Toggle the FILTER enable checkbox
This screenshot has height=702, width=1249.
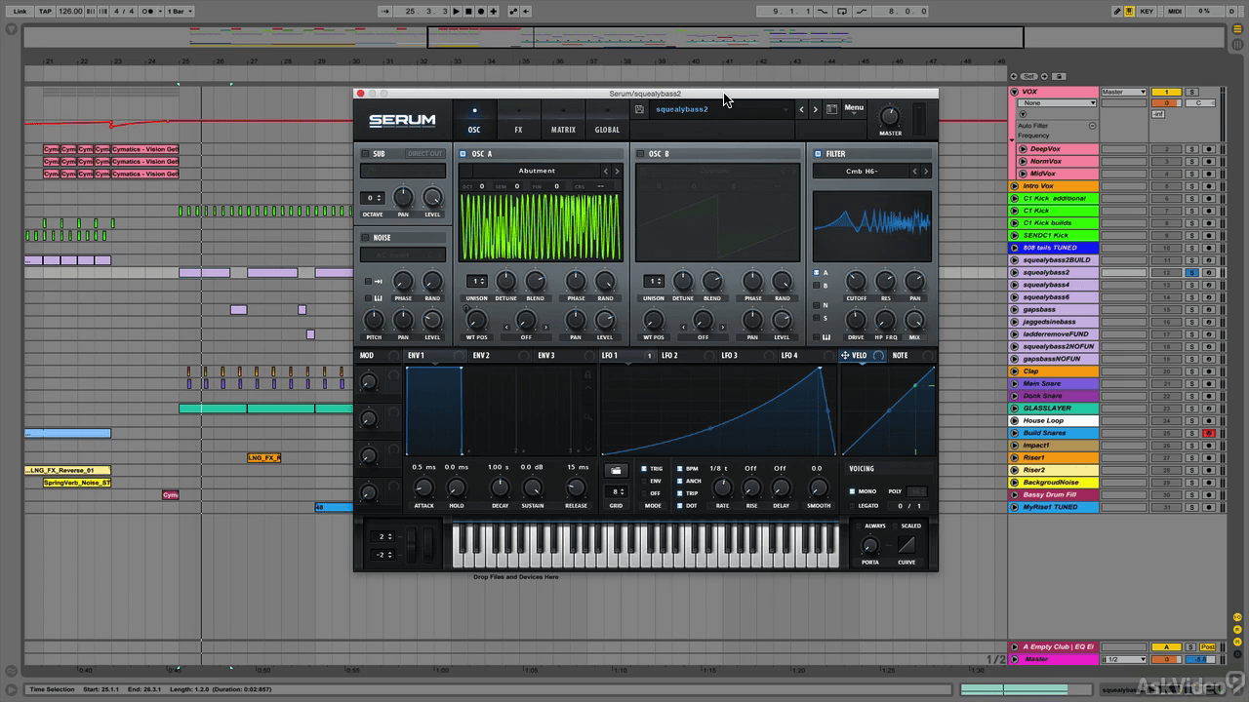click(x=818, y=154)
